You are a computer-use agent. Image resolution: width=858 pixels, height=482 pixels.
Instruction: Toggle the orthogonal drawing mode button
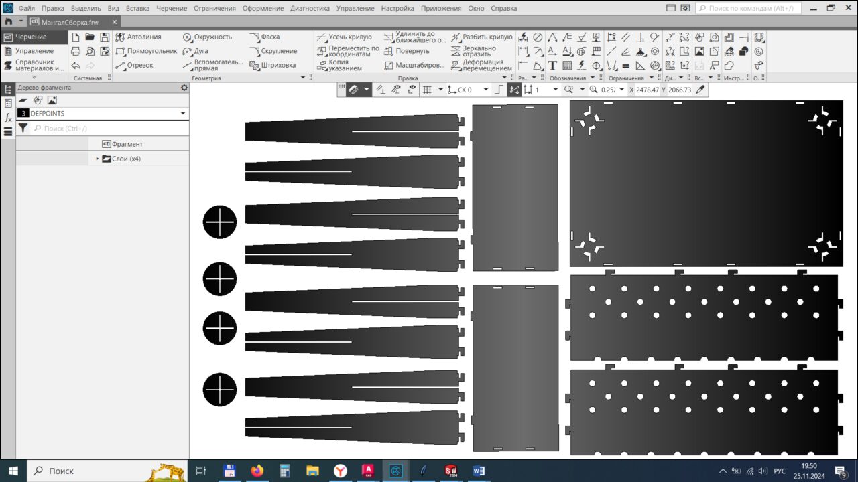(499, 90)
